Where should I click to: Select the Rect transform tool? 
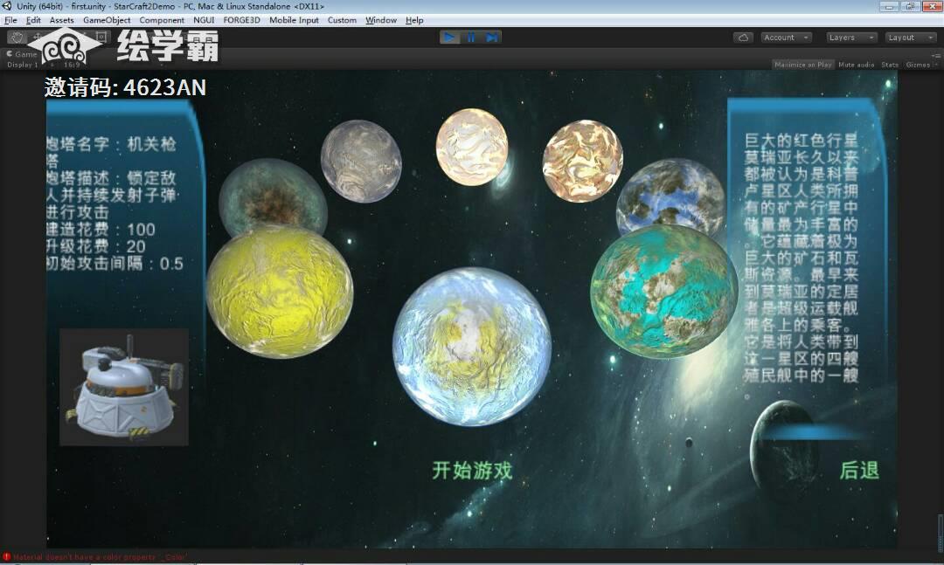(101, 38)
